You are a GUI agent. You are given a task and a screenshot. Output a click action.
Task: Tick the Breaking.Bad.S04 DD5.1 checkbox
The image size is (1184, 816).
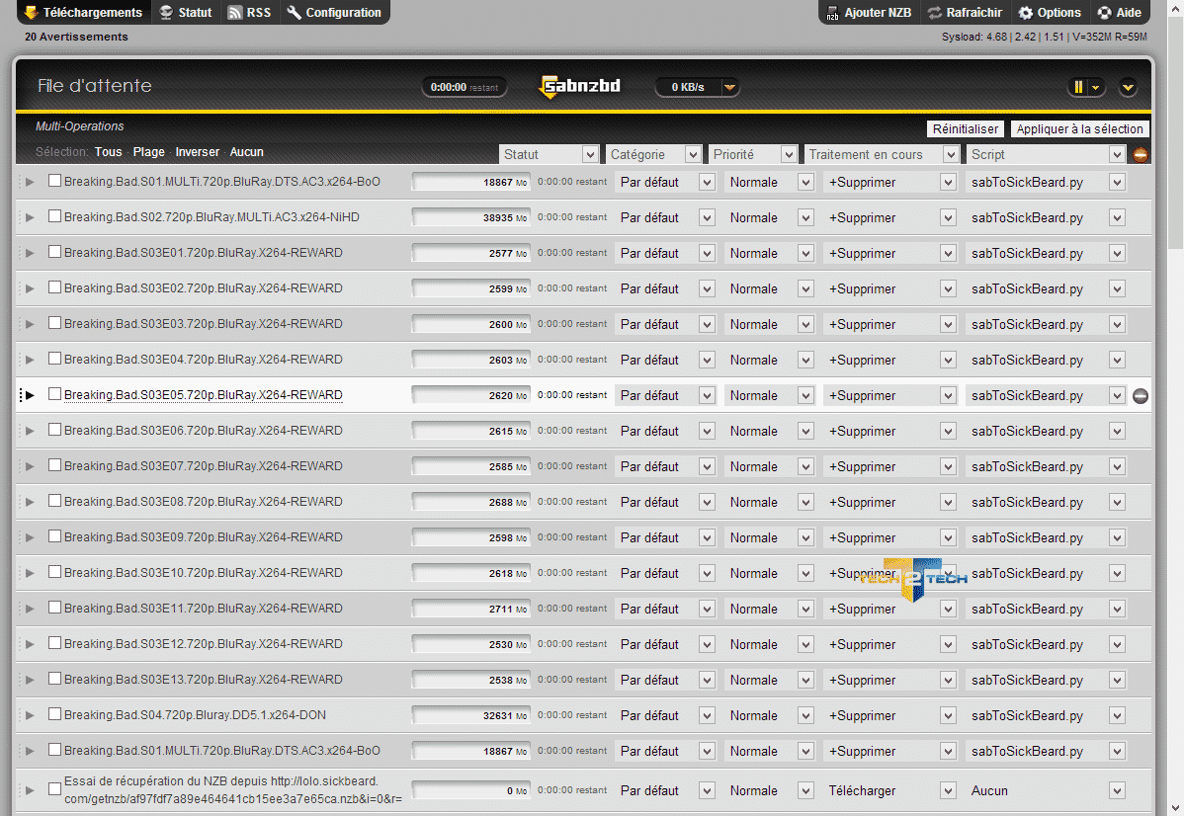(x=55, y=714)
